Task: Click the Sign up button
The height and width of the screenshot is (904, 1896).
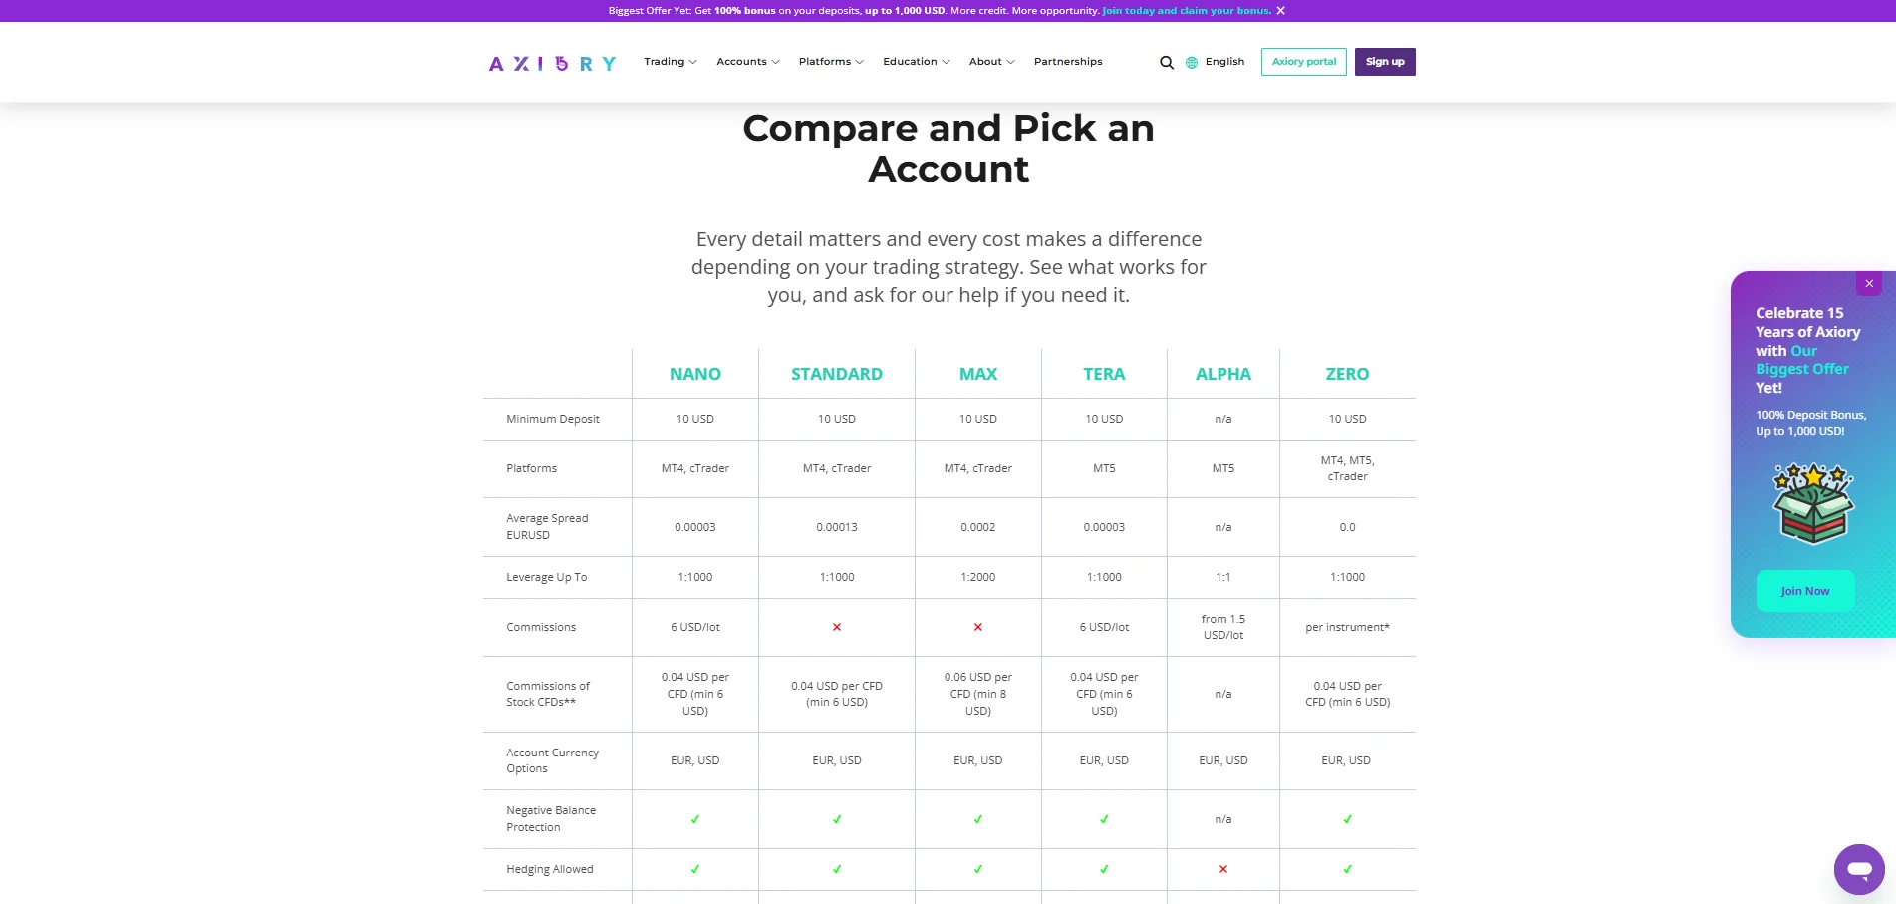Action: [x=1385, y=62]
